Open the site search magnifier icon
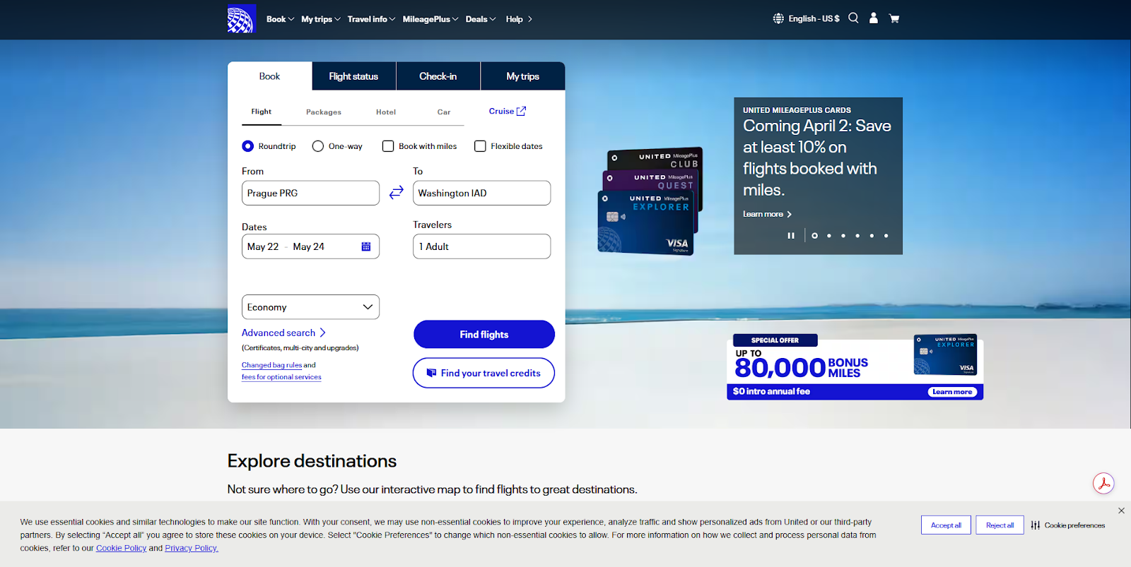The width and height of the screenshot is (1131, 567). pyautogui.click(x=853, y=18)
